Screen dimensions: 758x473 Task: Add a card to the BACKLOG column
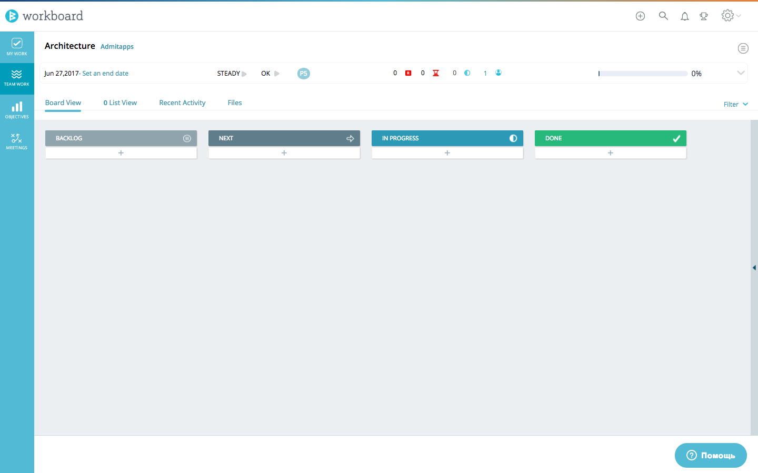(x=121, y=152)
